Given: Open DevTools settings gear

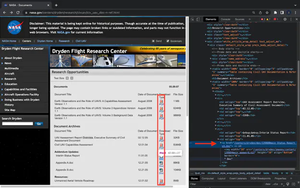Looking at the screenshot, I should click(x=285, y=19).
